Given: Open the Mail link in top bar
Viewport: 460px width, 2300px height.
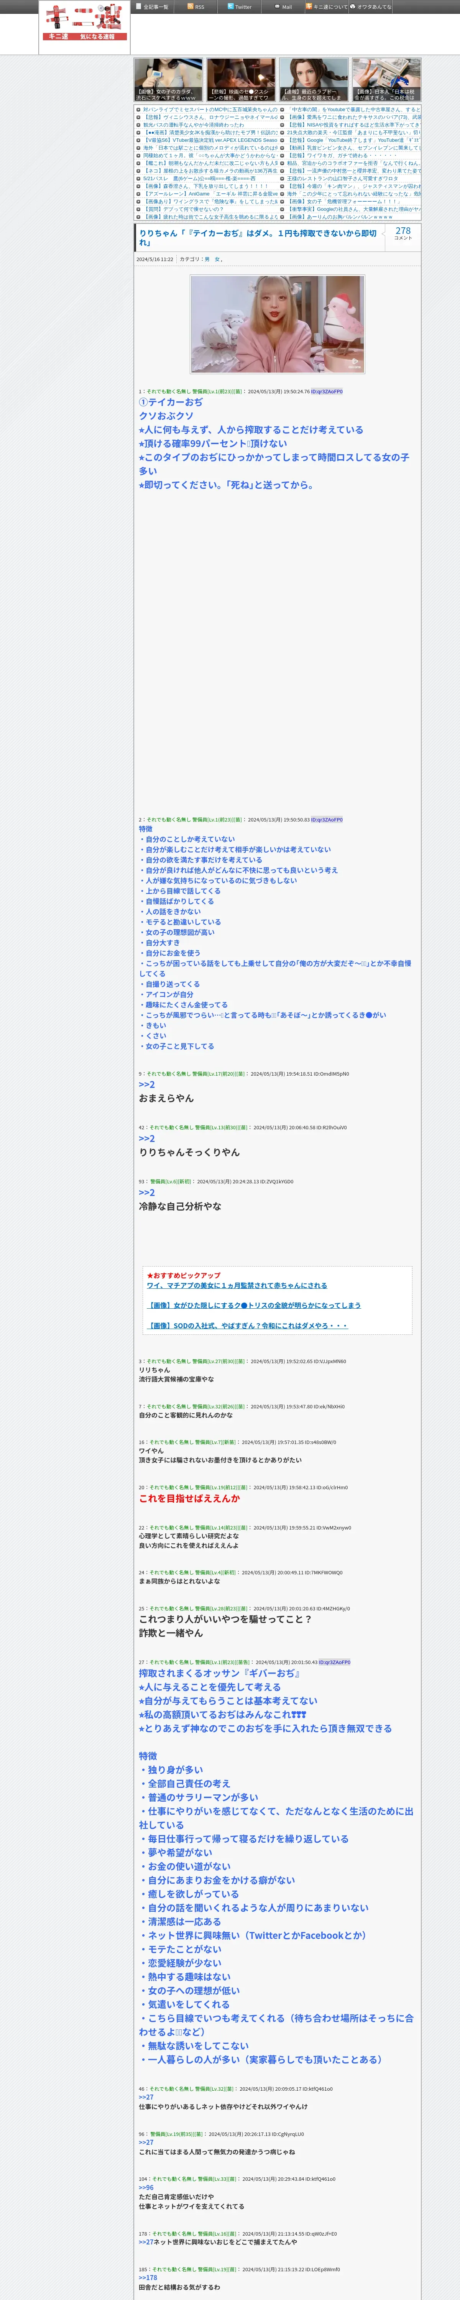Looking at the screenshot, I should click(283, 7).
